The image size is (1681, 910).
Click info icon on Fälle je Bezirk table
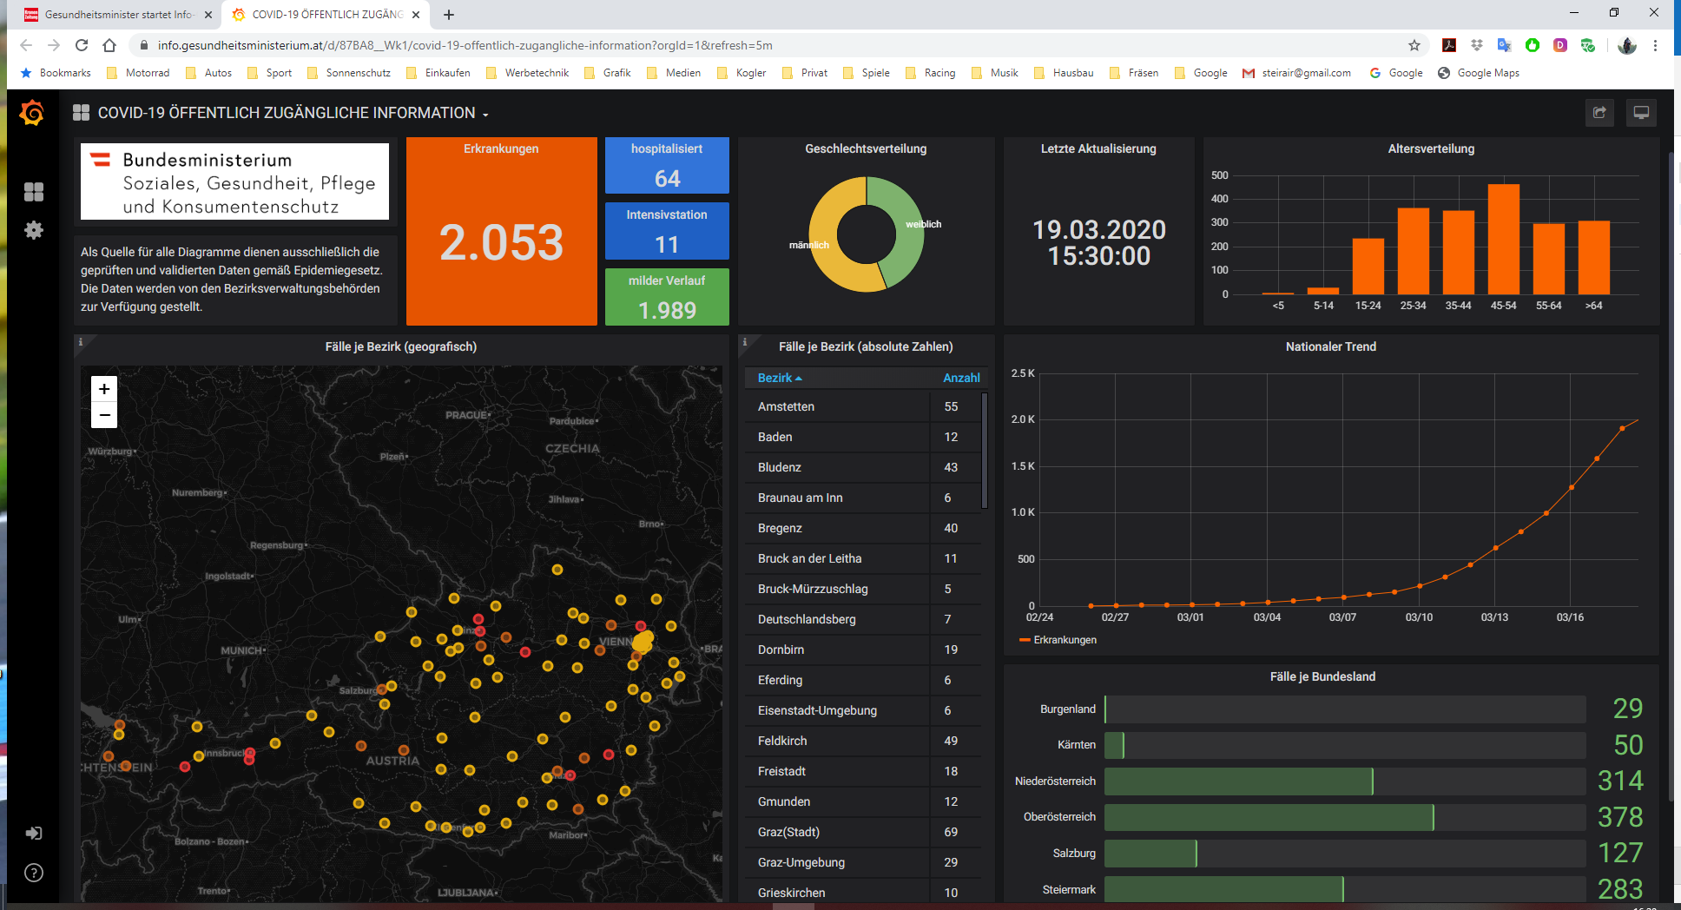pos(744,342)
